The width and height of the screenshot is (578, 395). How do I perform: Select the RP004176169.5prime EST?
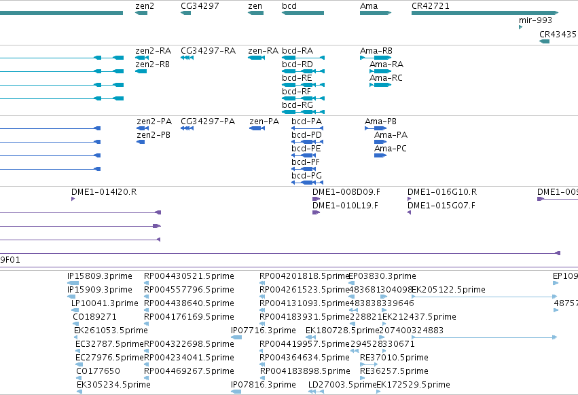[146, 324]
